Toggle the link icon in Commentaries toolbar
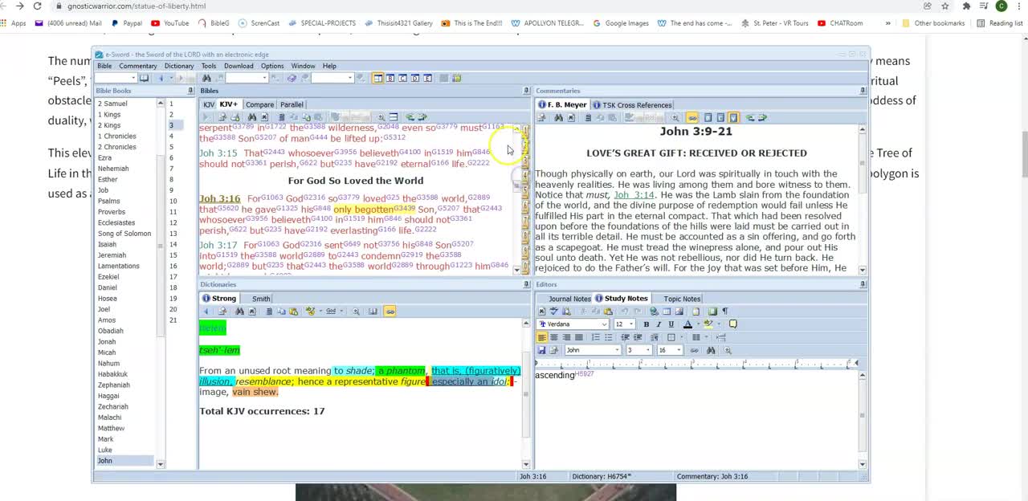1028x501 pixels. pyautogui.click(x=692, y=118)
